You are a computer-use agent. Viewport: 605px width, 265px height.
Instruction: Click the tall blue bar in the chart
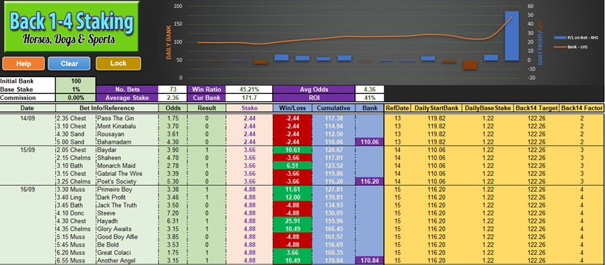coord(512,36)
